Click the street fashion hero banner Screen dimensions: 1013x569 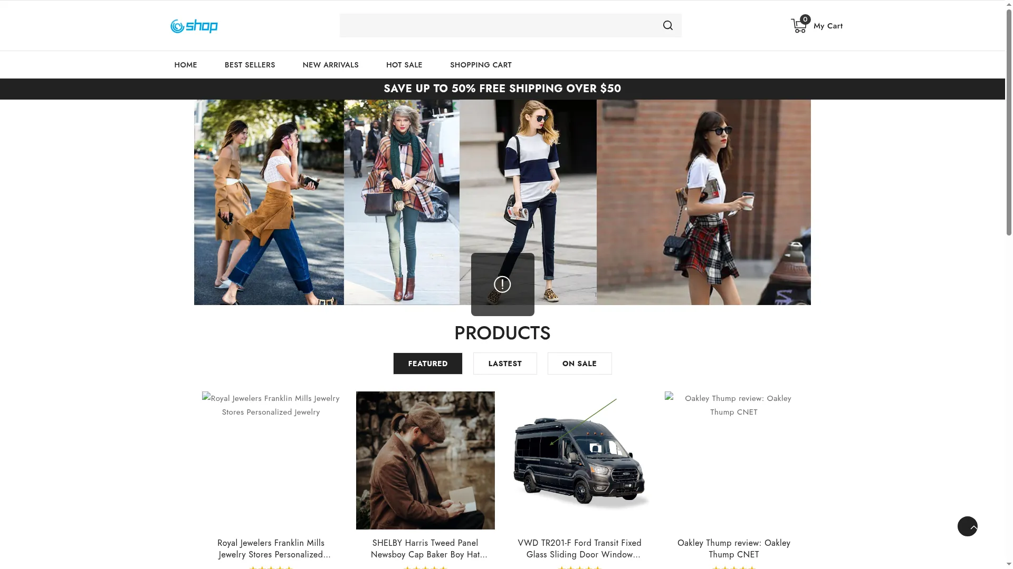(x=502, y=202)
